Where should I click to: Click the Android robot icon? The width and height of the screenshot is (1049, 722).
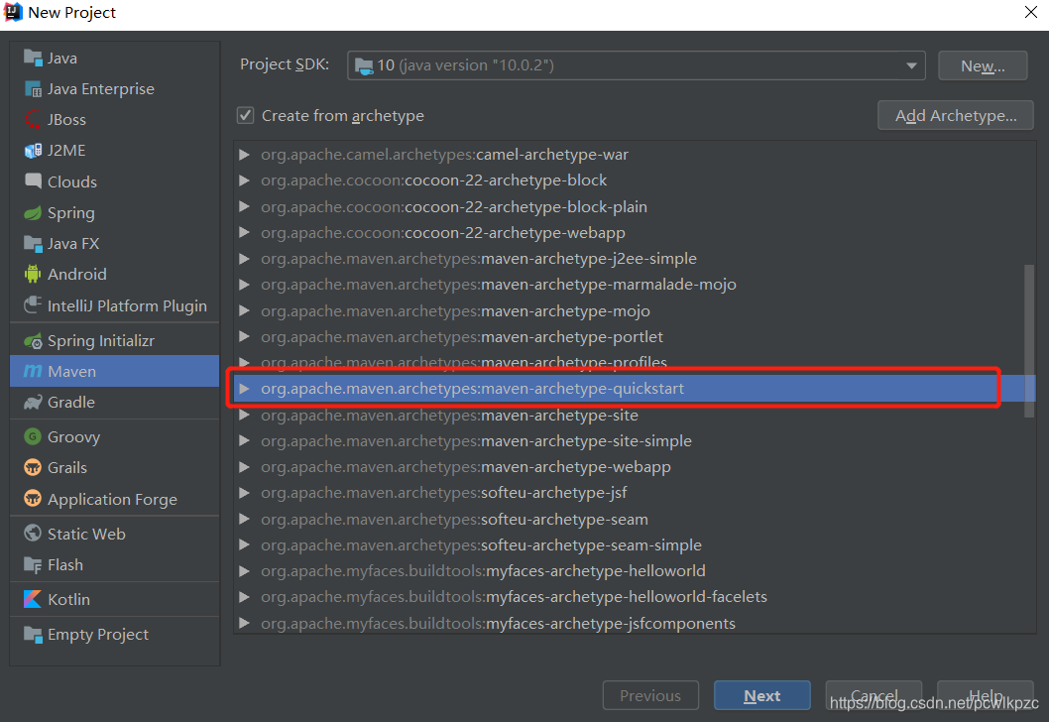click(x=33, y=274)
